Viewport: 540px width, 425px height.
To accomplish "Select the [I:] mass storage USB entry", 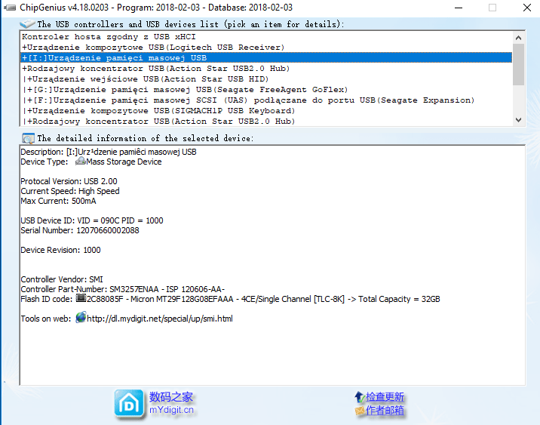I will click(x=266, y=58).
